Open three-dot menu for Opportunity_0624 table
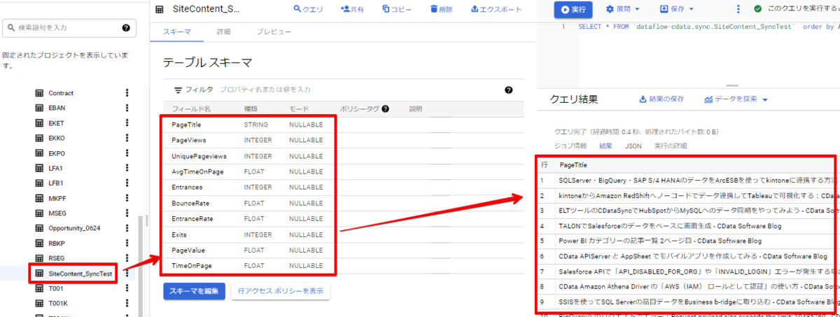The height and width of the screenshot is (317, 840). click(x=127, y=229)
